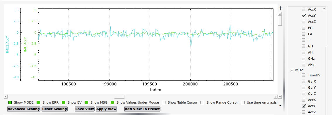
Task: Check GyrZ under IMU2
Action: (304, 94)
